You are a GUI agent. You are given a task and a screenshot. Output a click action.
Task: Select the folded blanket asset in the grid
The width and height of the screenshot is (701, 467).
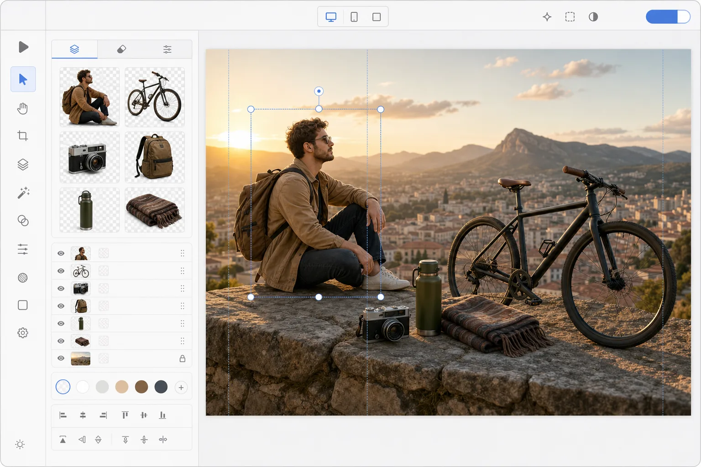click(x=155, y=210)
